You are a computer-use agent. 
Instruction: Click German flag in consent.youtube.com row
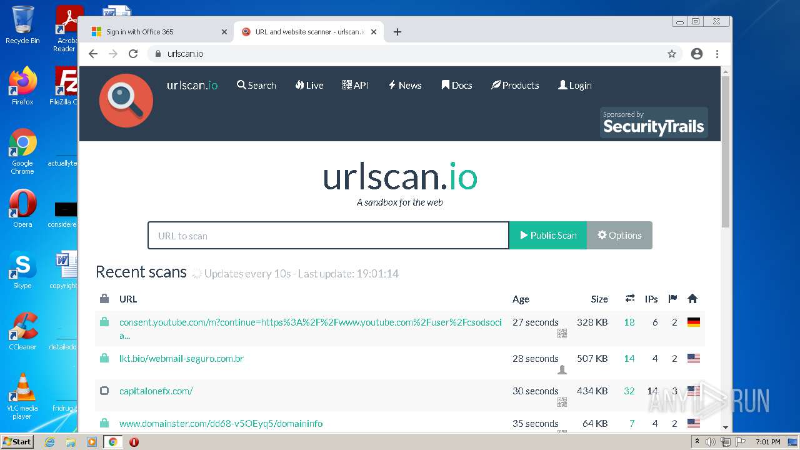pos(693,322)
